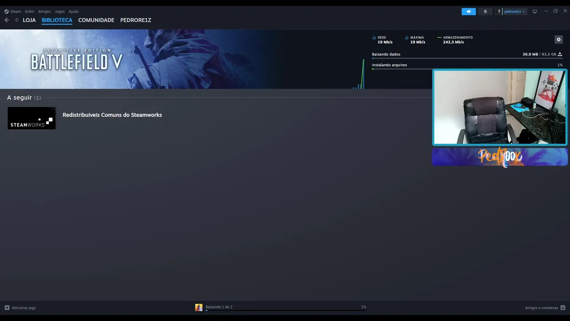Open the Exibir menu
Image resolution: width=570 pixels, height=321 pixels.
click(x=29, y=12)
